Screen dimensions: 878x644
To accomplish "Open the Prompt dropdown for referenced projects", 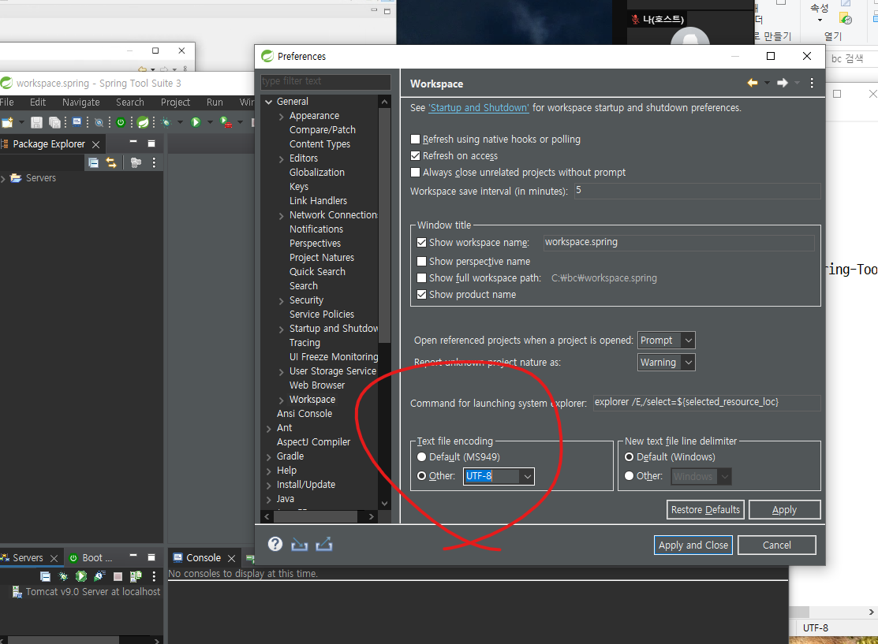I will [x=688, y=341].
